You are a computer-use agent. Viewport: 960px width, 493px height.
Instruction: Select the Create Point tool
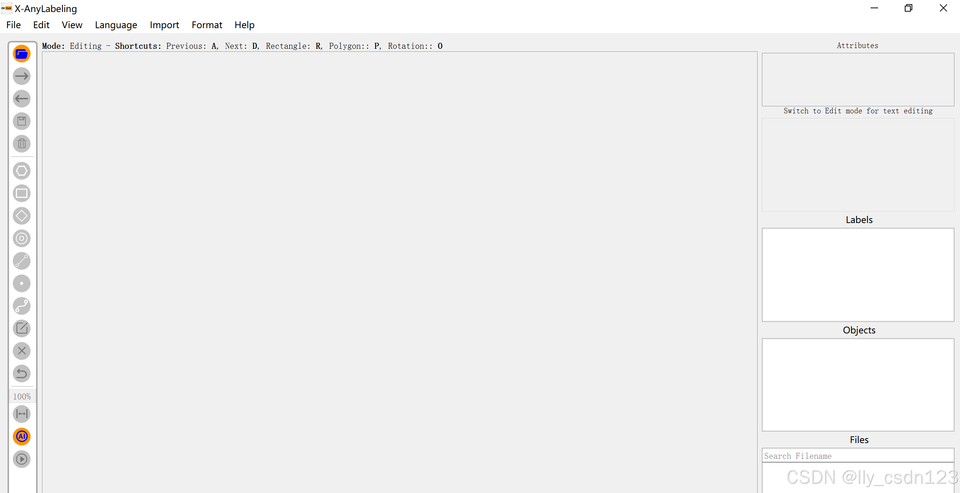click(22, 283)
